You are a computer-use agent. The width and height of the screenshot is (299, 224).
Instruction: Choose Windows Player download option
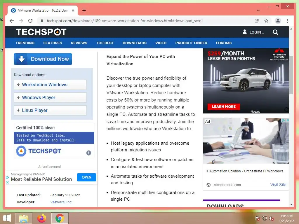click(x=50, y=97)
